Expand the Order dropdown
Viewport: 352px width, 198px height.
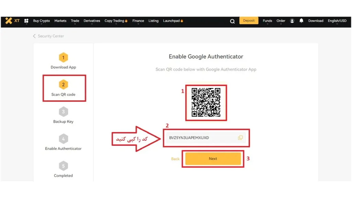(x=281, y=21)
